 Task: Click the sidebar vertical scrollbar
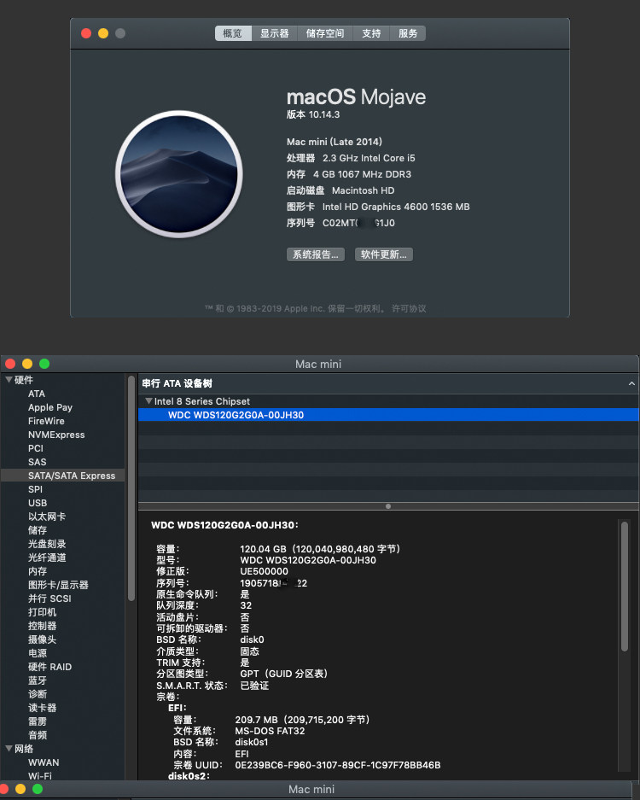tap(131, 488)
